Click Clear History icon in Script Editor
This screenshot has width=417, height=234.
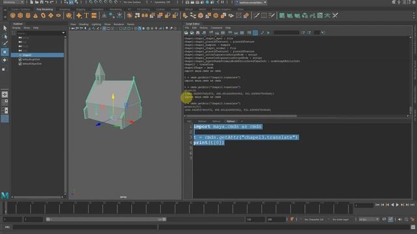(x=211, y=32)
